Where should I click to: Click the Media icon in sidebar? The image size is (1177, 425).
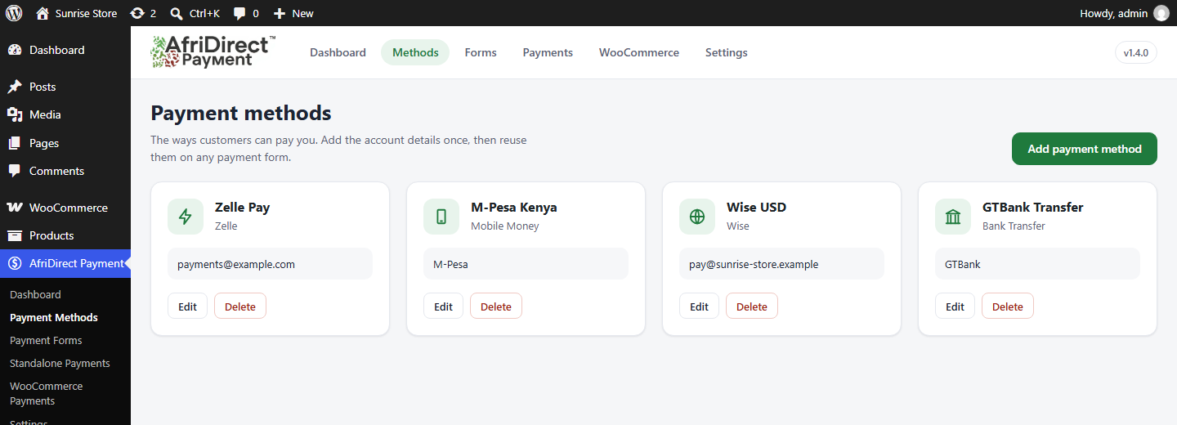click(x=15, y=114)
